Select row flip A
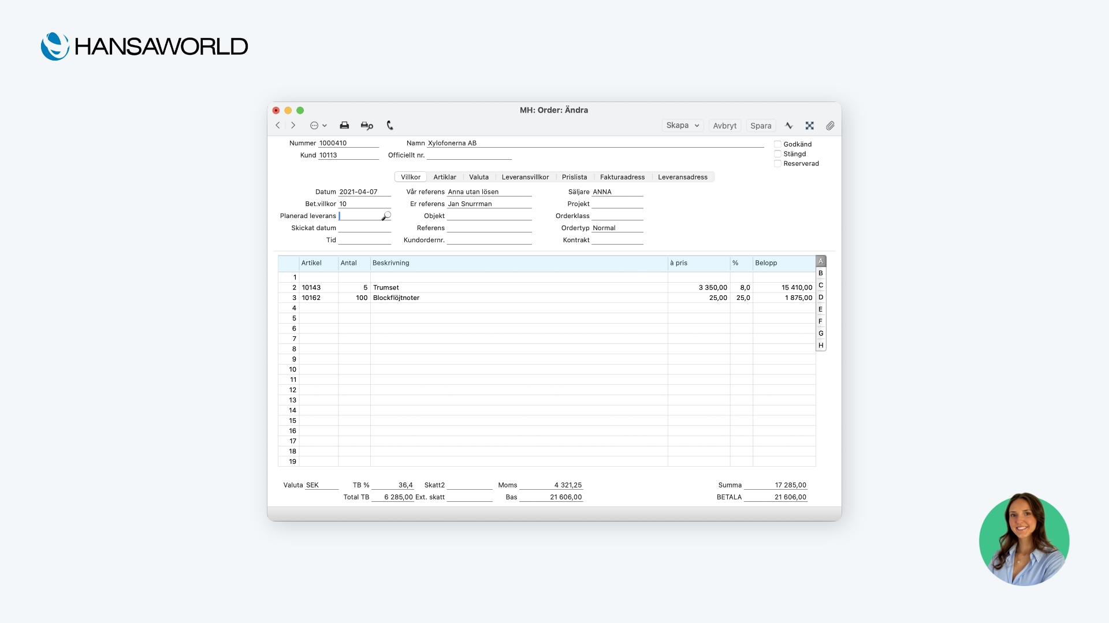The width and height of the screenshot is (1109, 623). click(x=821, y=261)
